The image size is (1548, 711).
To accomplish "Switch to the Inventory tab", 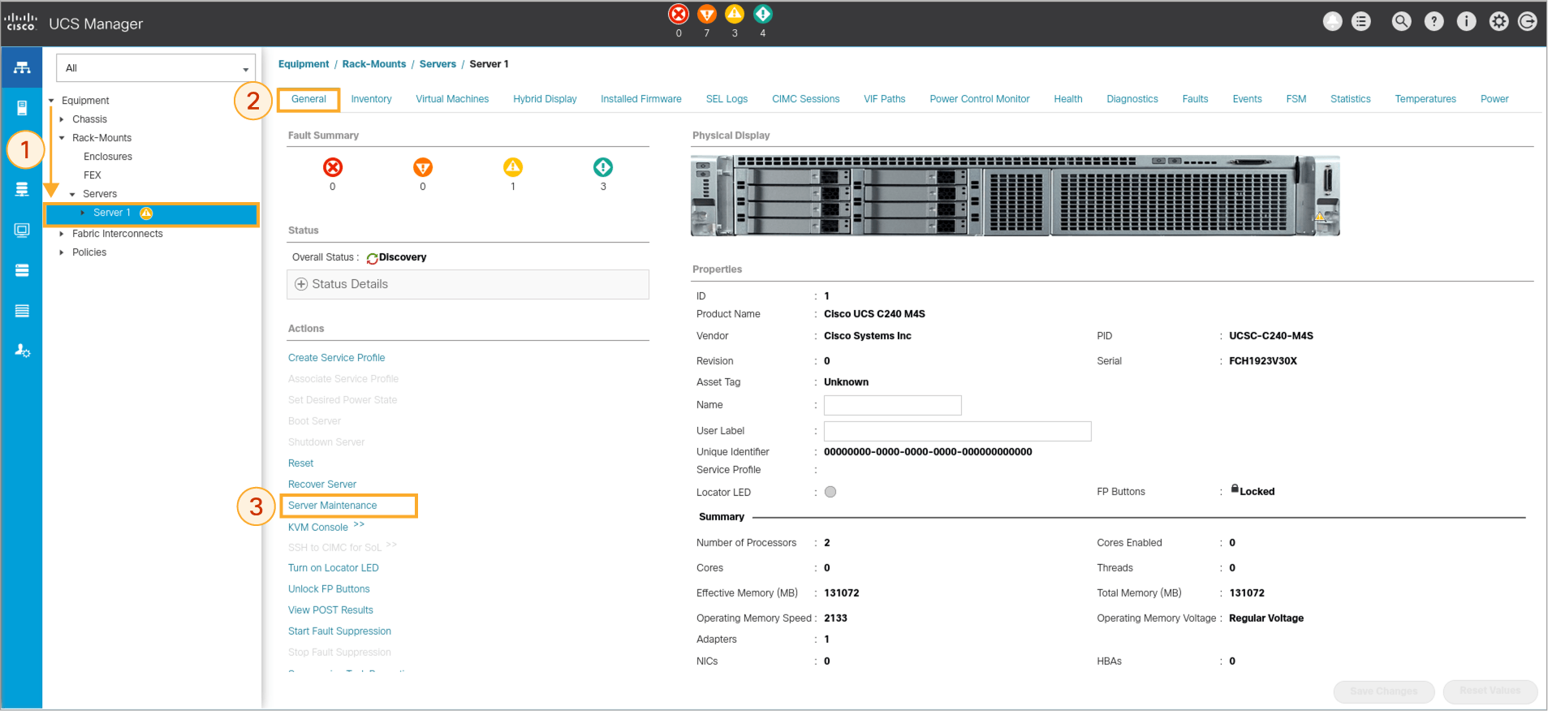I will (371, 99).
